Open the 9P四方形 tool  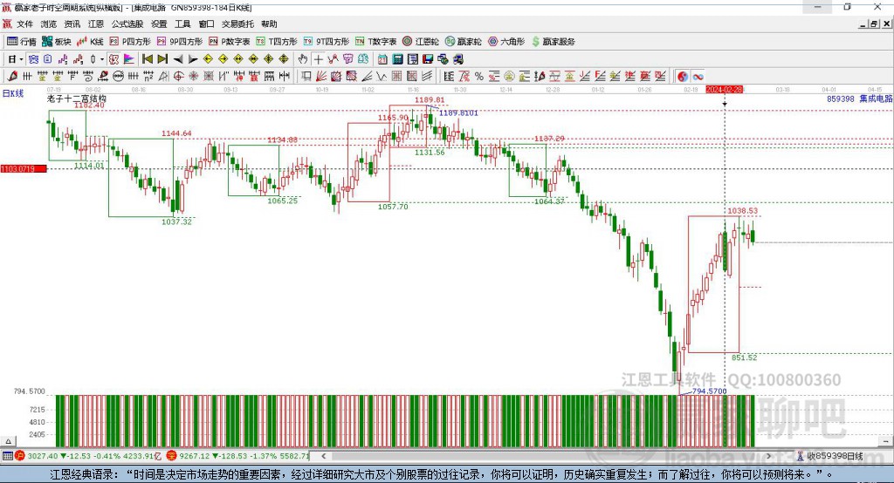click(180, 42)
